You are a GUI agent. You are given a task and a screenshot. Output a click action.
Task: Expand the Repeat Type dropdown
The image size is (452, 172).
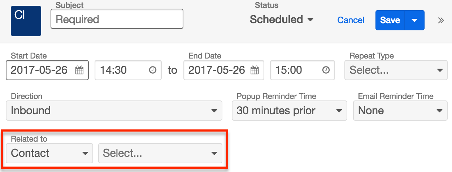(x=394, y=70)
